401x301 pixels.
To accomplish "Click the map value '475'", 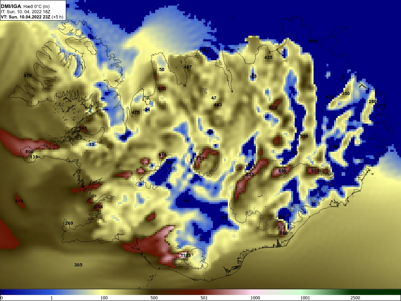I will (136, 112).
